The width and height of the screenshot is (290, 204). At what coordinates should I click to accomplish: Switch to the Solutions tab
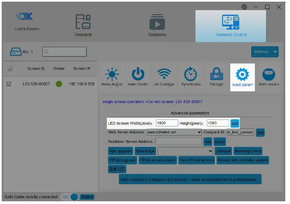(157, 26)
